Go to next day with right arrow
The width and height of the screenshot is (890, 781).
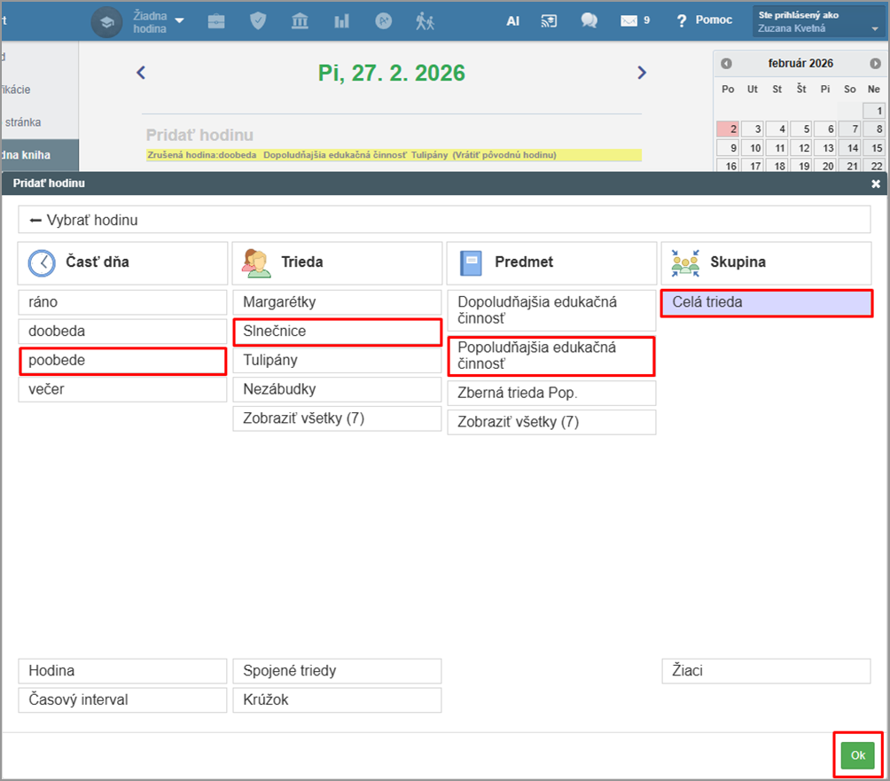[642, 73]
